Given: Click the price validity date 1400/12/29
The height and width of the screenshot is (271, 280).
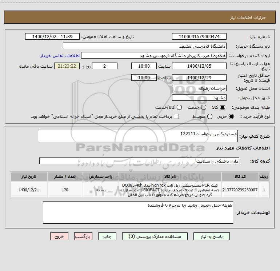Looking at the screenshot, I should [x=199, y=77].
